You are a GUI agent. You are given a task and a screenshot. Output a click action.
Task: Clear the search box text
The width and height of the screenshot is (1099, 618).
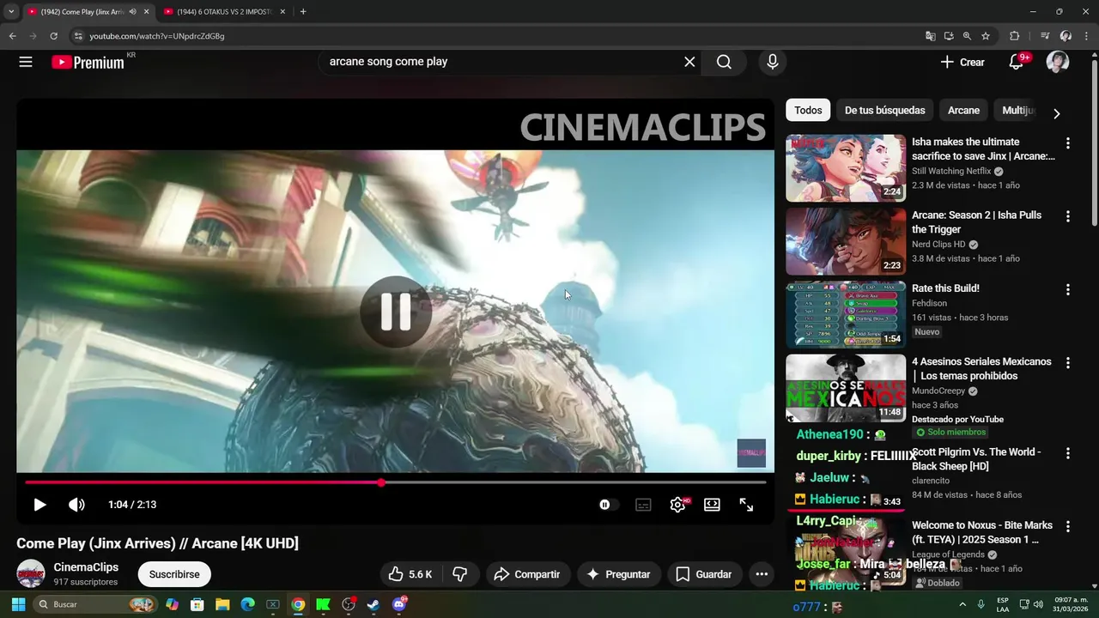click(x=689, y=62)
